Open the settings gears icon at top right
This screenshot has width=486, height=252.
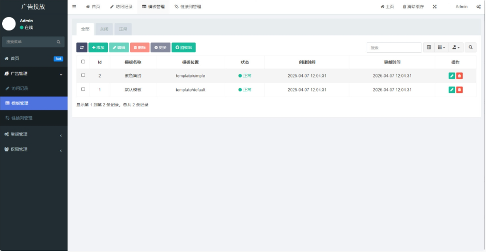point(478,7)
